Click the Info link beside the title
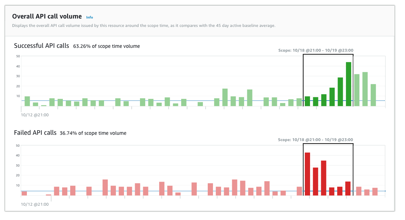This screenshot has height=220, width=405. point(89,17)
